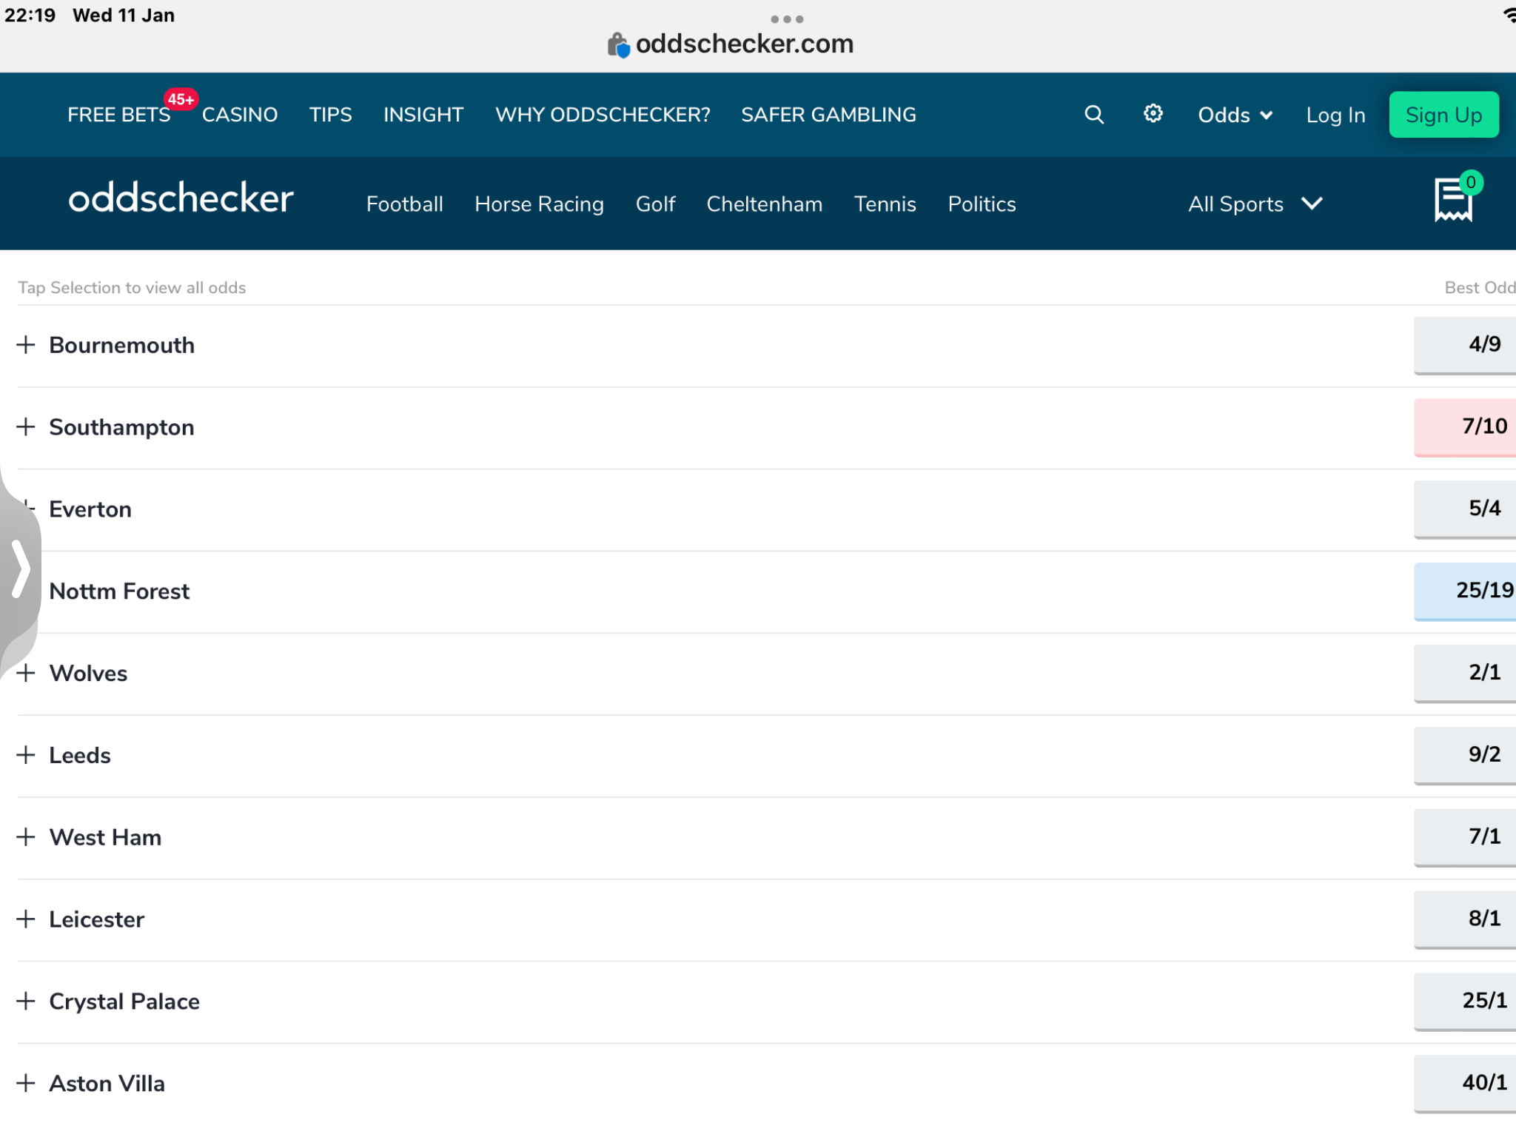1516x1137 pixels.
Task: Tap the status bar clock 22:19
Action: pyautogui.click(x=30, y=16)
